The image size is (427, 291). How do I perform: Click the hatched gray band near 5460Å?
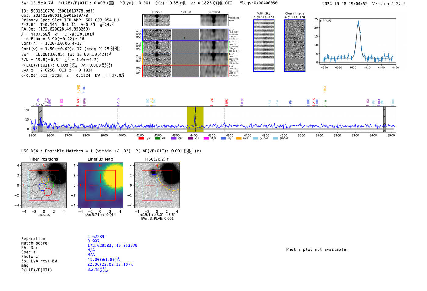pyautogui.click(x=384, y=119)
